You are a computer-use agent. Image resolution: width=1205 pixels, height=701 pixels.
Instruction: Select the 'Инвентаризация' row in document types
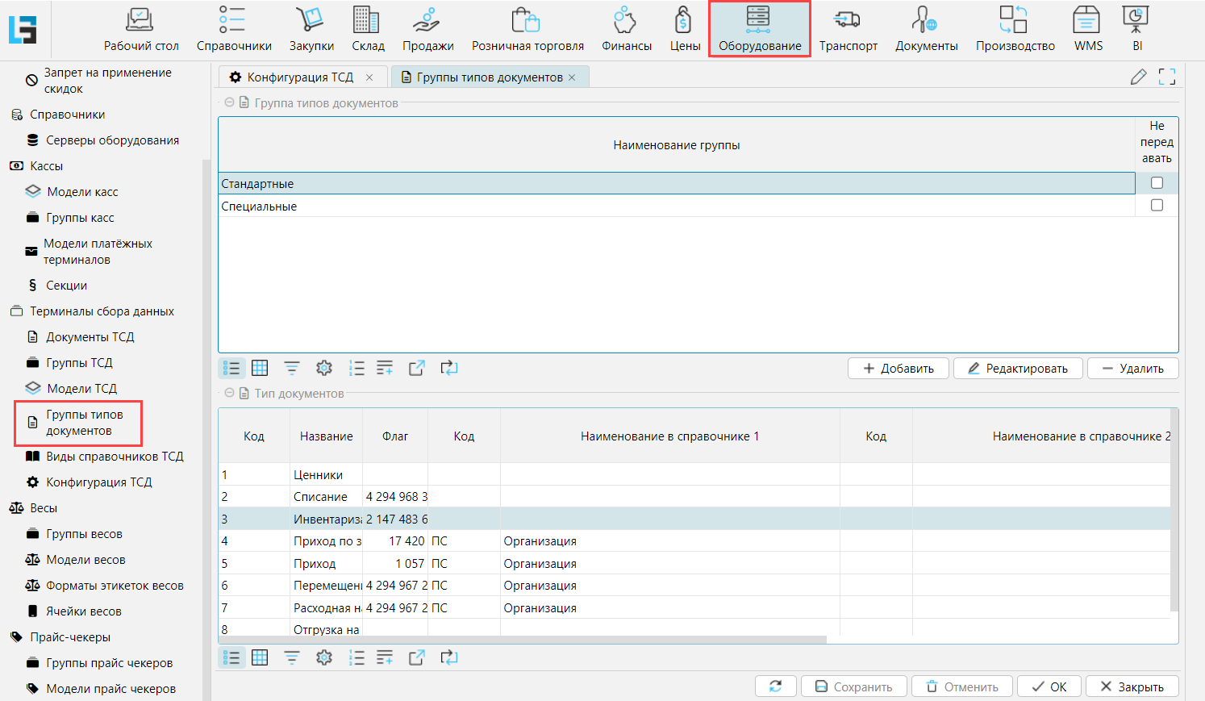tap(327, 519)
